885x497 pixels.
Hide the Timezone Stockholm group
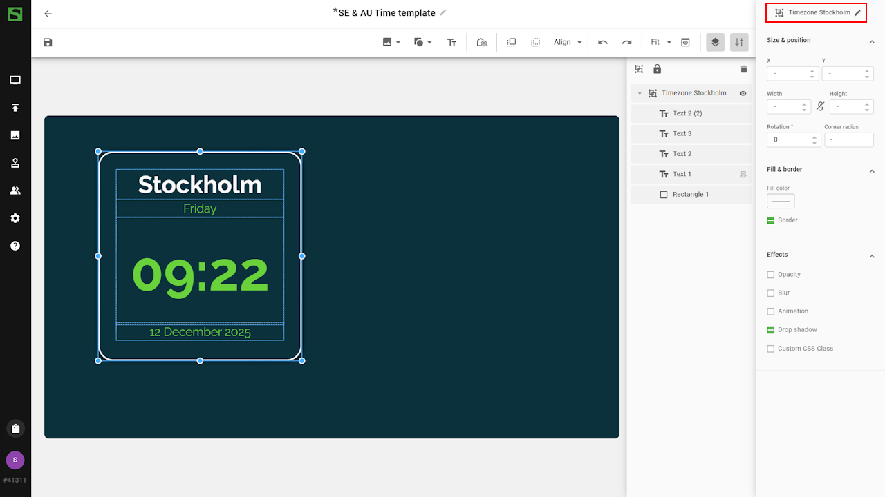(743, 93)
